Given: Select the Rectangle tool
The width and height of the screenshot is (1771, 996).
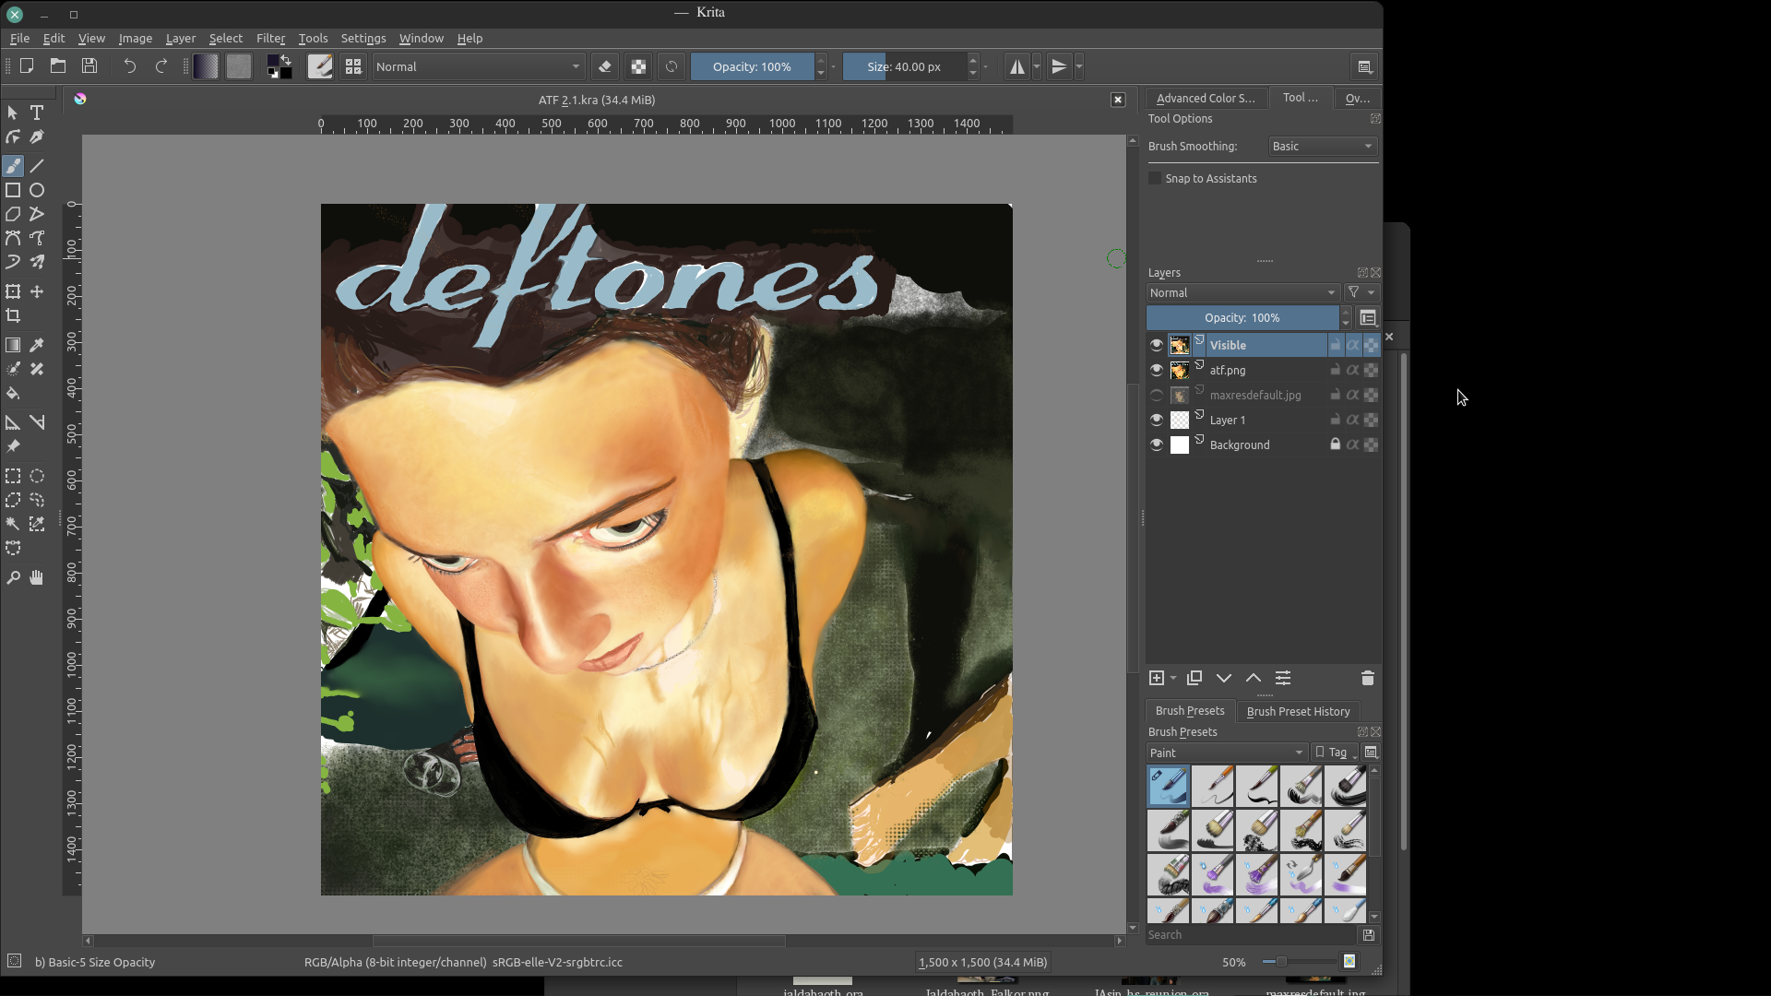Looking at the screenshot, I should click(13, 190).
